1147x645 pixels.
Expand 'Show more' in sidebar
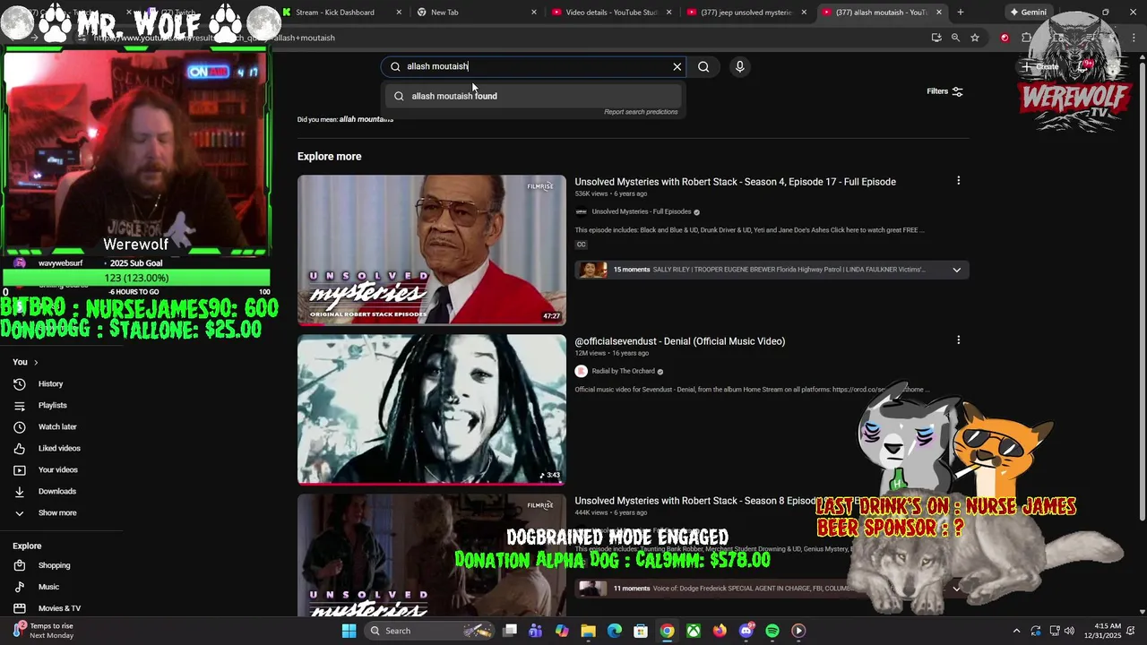pyautogui.click(x=56, y=513)
